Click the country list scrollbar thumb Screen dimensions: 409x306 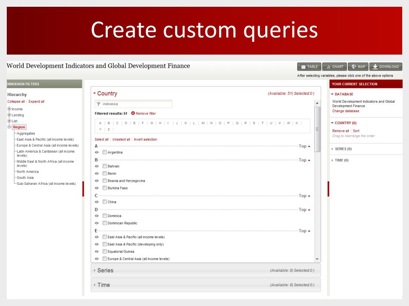(x=317, y=129)
